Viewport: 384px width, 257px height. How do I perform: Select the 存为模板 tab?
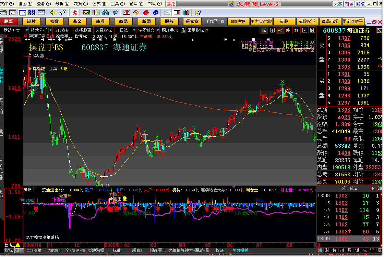(x=240, y=251)
